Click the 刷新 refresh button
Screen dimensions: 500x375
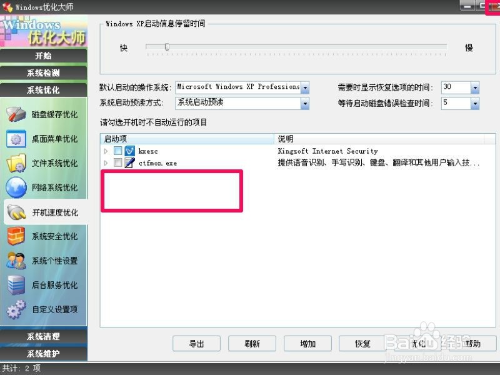(x=252, y=344)
